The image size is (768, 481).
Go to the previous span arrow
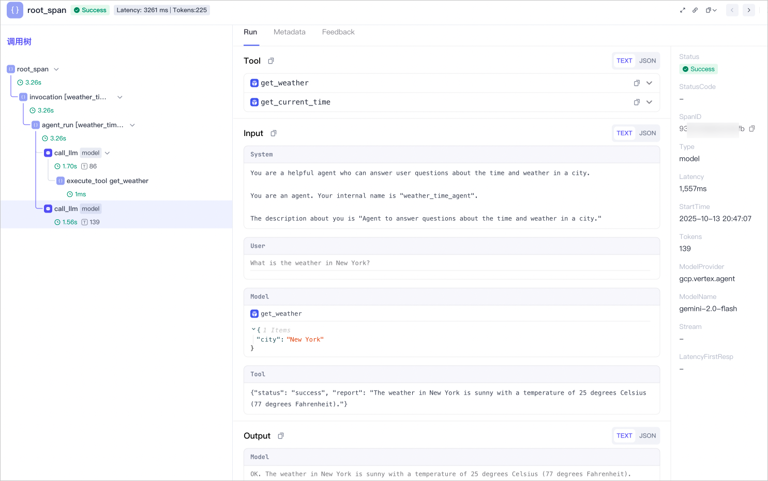(x=732, y=10)
